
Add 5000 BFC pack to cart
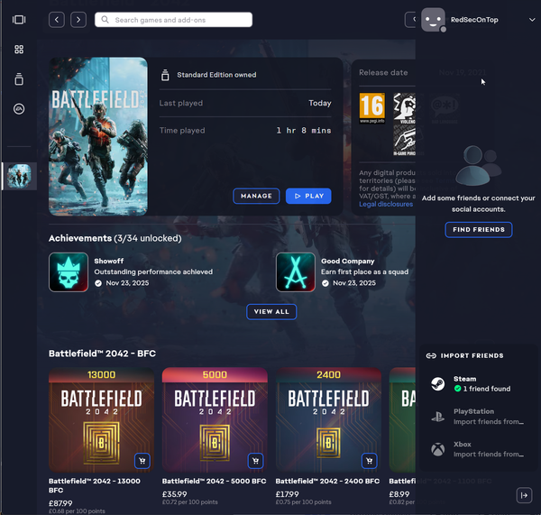[255, 461]
